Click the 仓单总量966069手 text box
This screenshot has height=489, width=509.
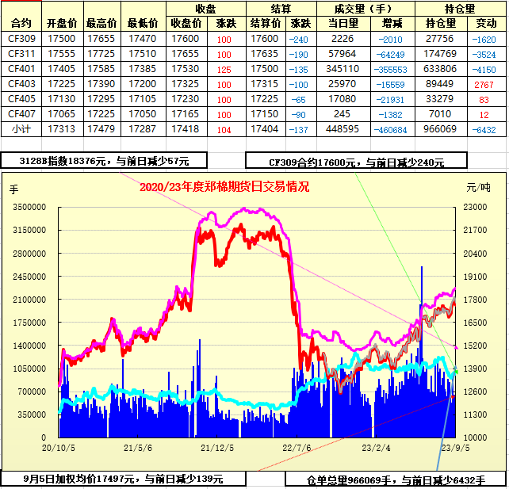point(395,480)
